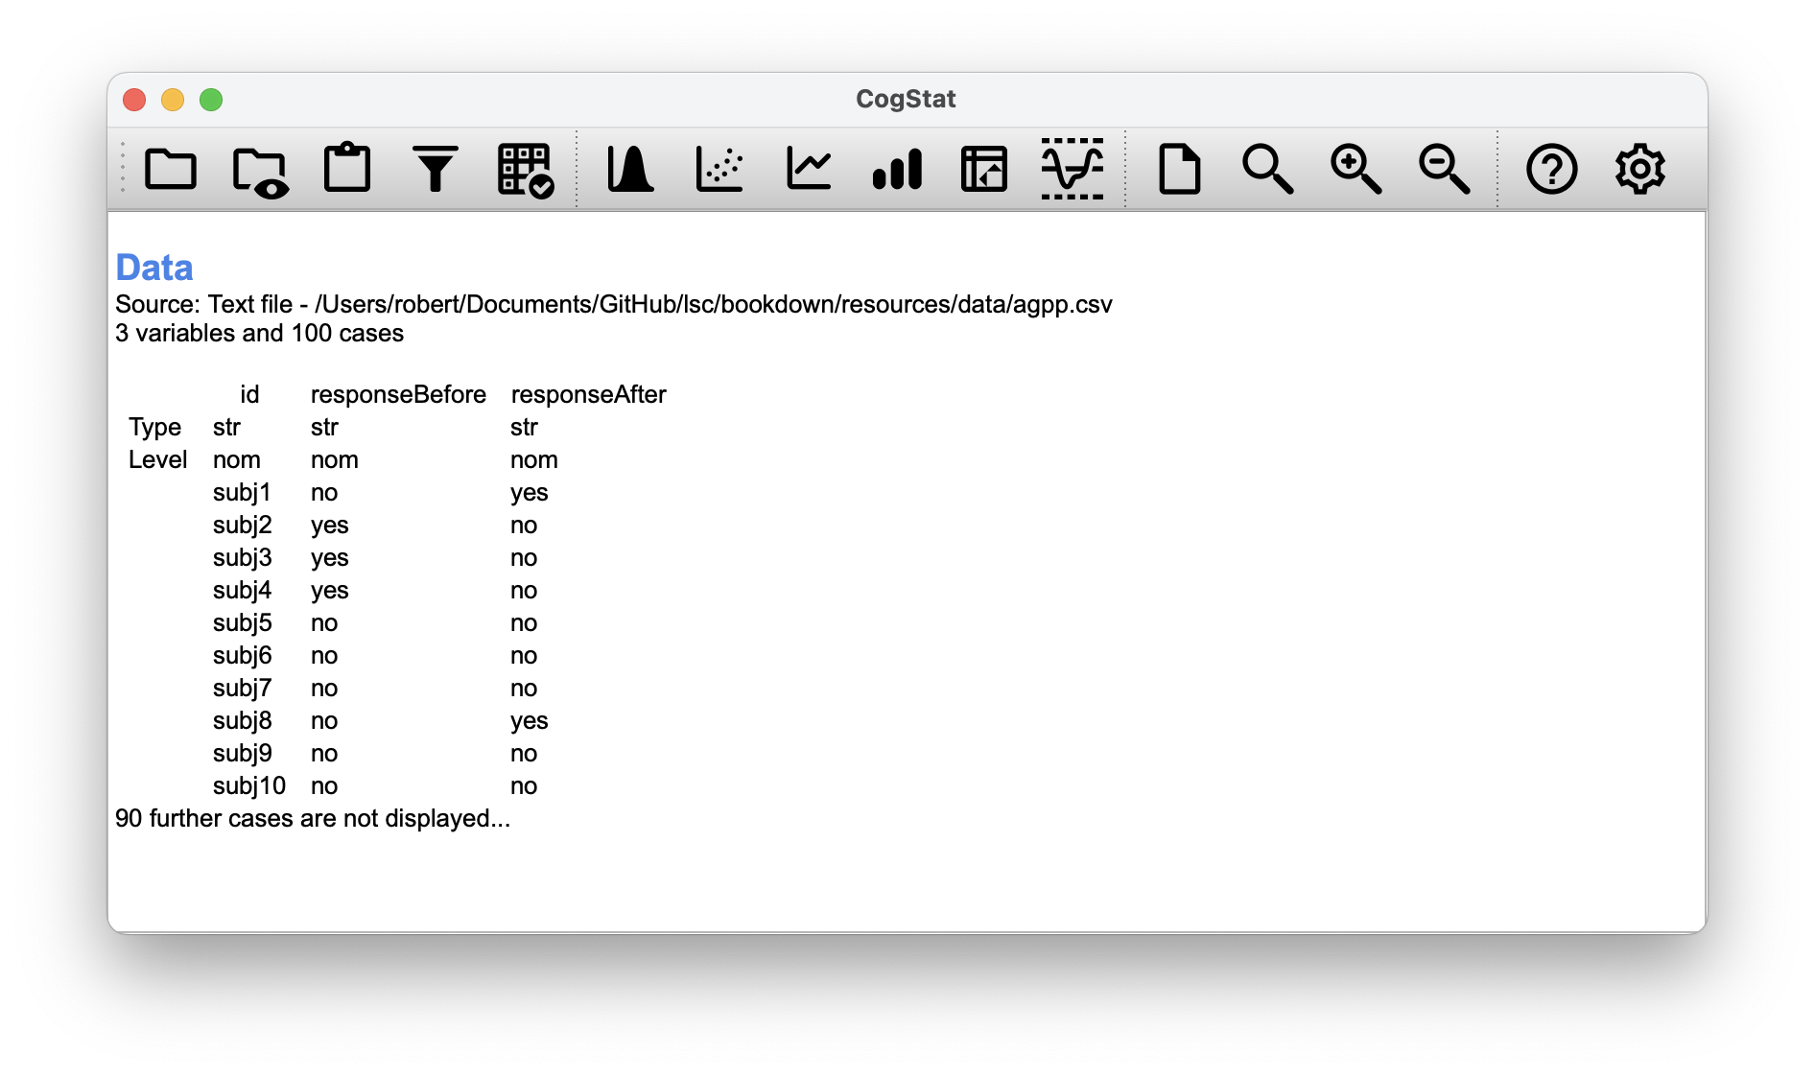Screen dimensions: 1815x1076
Task: Click the grid-with-checkmark Display data icon
Action: [525, 171]
